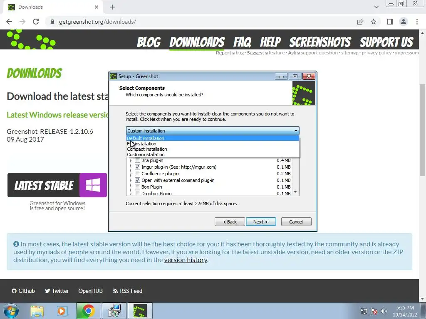Open the FAQ page
The width and height of the screenshot is (426, 319).
[243, 42]
